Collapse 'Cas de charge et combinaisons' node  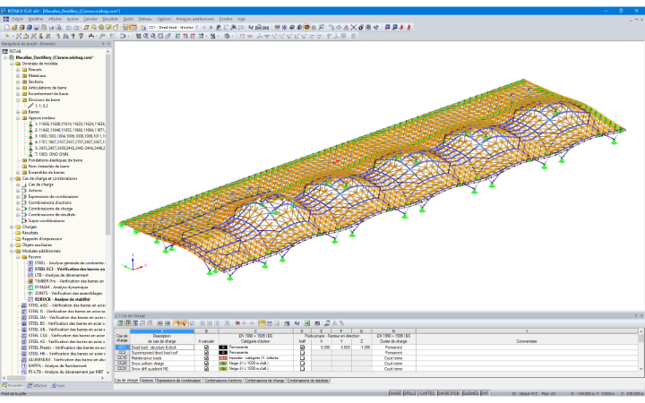12,178
